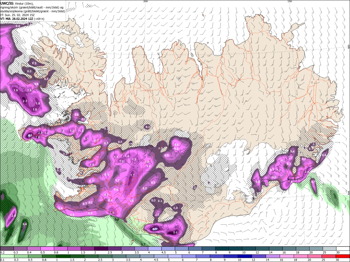Image resolution: width=350 pixels, height=262 pixels.
Task: Click the 15W longitude label
Action: (x=290, y=1)
